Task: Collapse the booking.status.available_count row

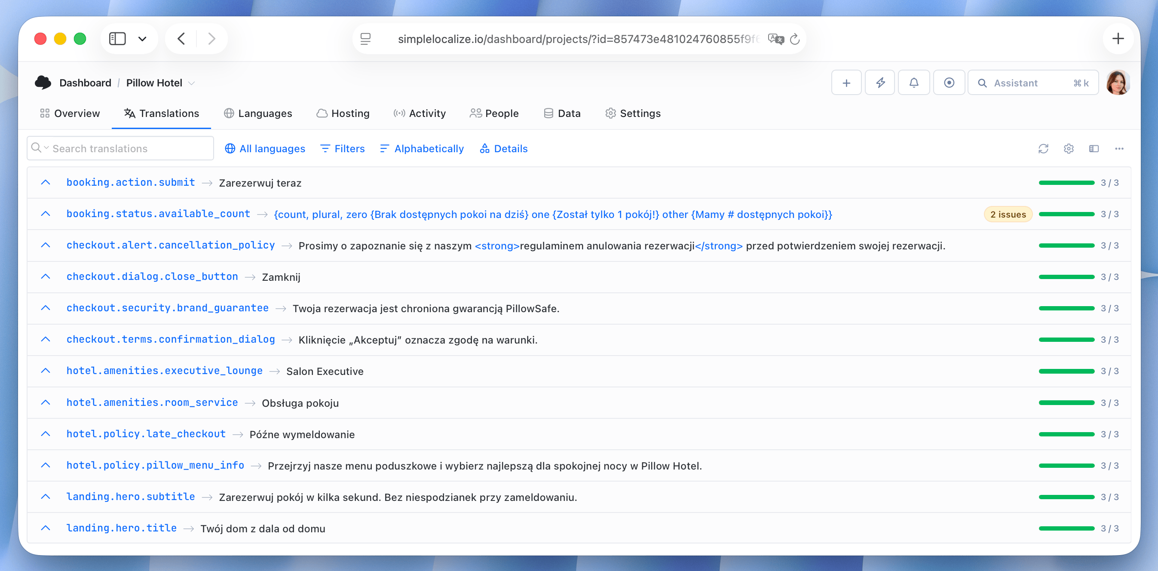Action: pos(46,214)
